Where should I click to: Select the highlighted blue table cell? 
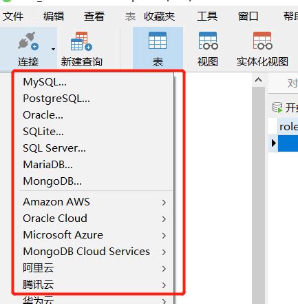(288, 143)
